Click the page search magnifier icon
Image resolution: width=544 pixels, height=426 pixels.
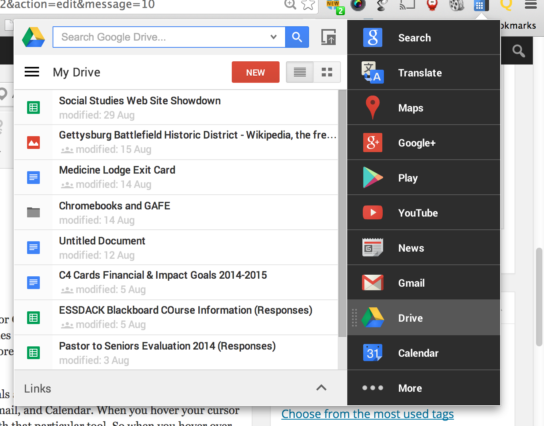519,51
